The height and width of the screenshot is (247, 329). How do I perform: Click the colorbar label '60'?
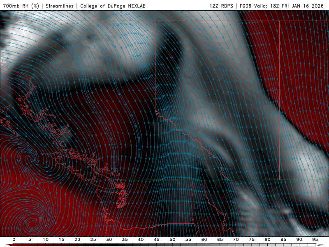point(204,240)
